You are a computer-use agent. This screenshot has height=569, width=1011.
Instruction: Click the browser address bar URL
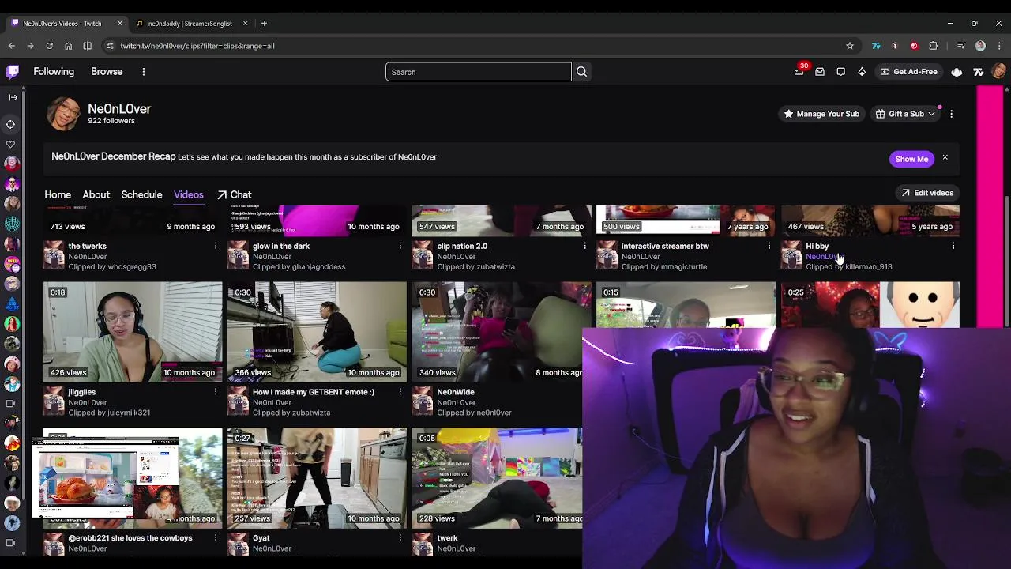197,46
